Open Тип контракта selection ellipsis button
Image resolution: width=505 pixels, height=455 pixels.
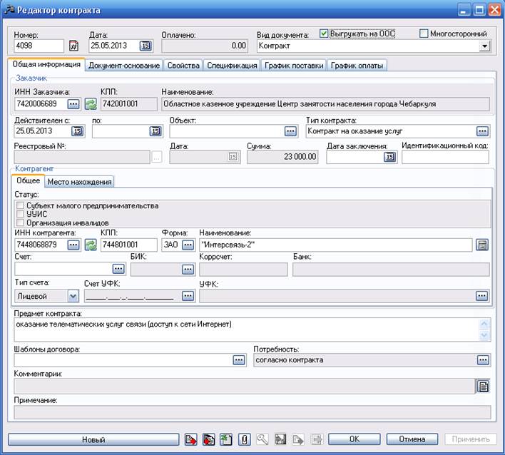(483, 131)
